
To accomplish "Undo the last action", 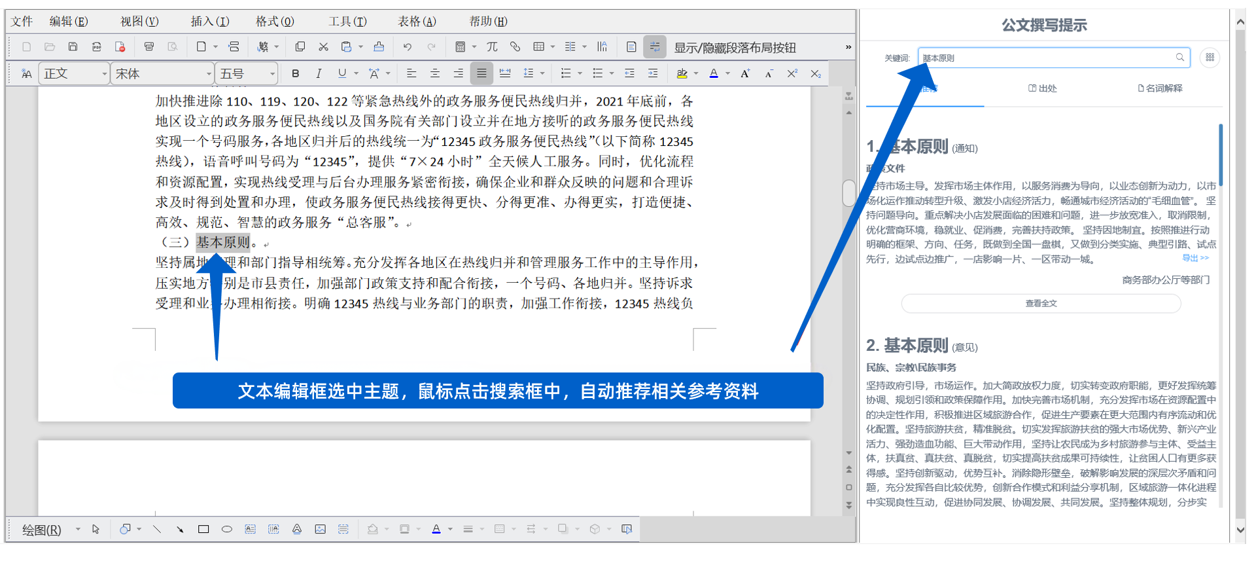I will 408,47.
